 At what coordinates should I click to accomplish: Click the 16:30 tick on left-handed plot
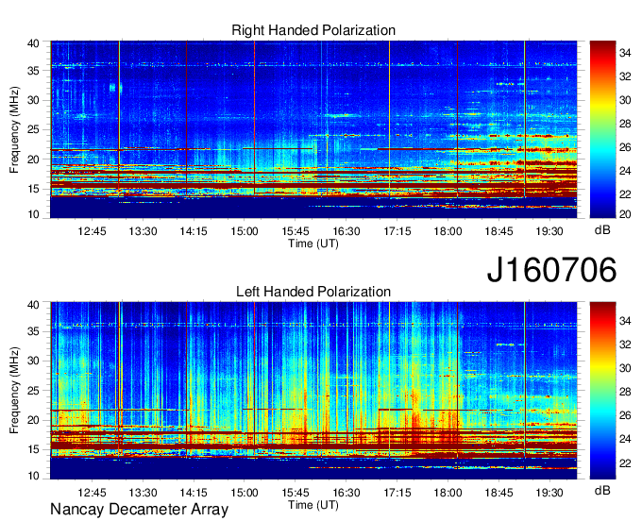346,493
